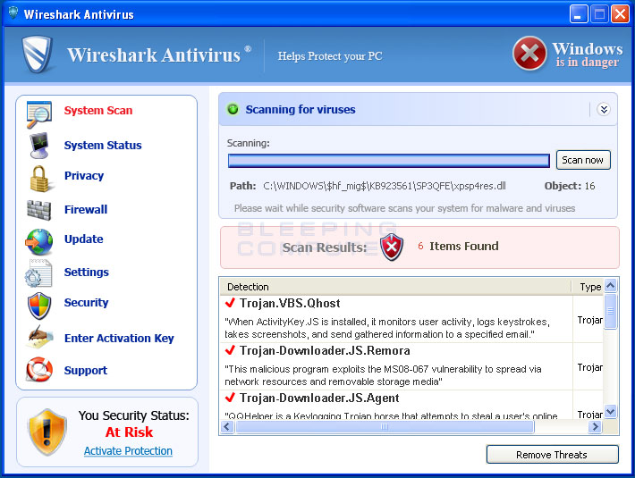The image size is (635, 478).
Task: Click the horizontal scrollbar right arrow
Action: point(595,427)
